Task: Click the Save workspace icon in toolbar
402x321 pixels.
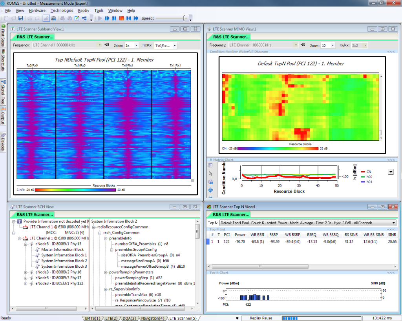Action: tap(21, 18)
